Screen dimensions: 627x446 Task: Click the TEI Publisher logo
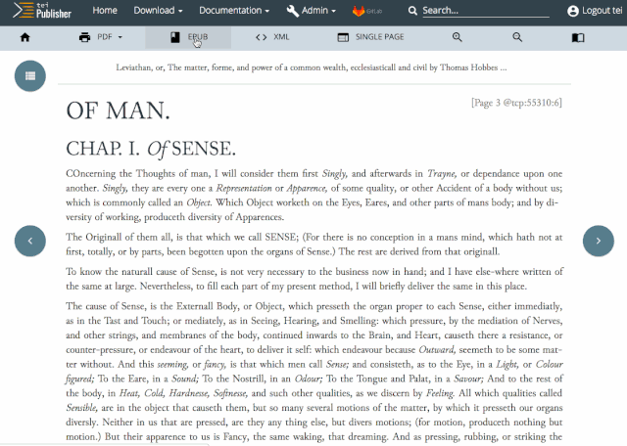click(39, 11)
